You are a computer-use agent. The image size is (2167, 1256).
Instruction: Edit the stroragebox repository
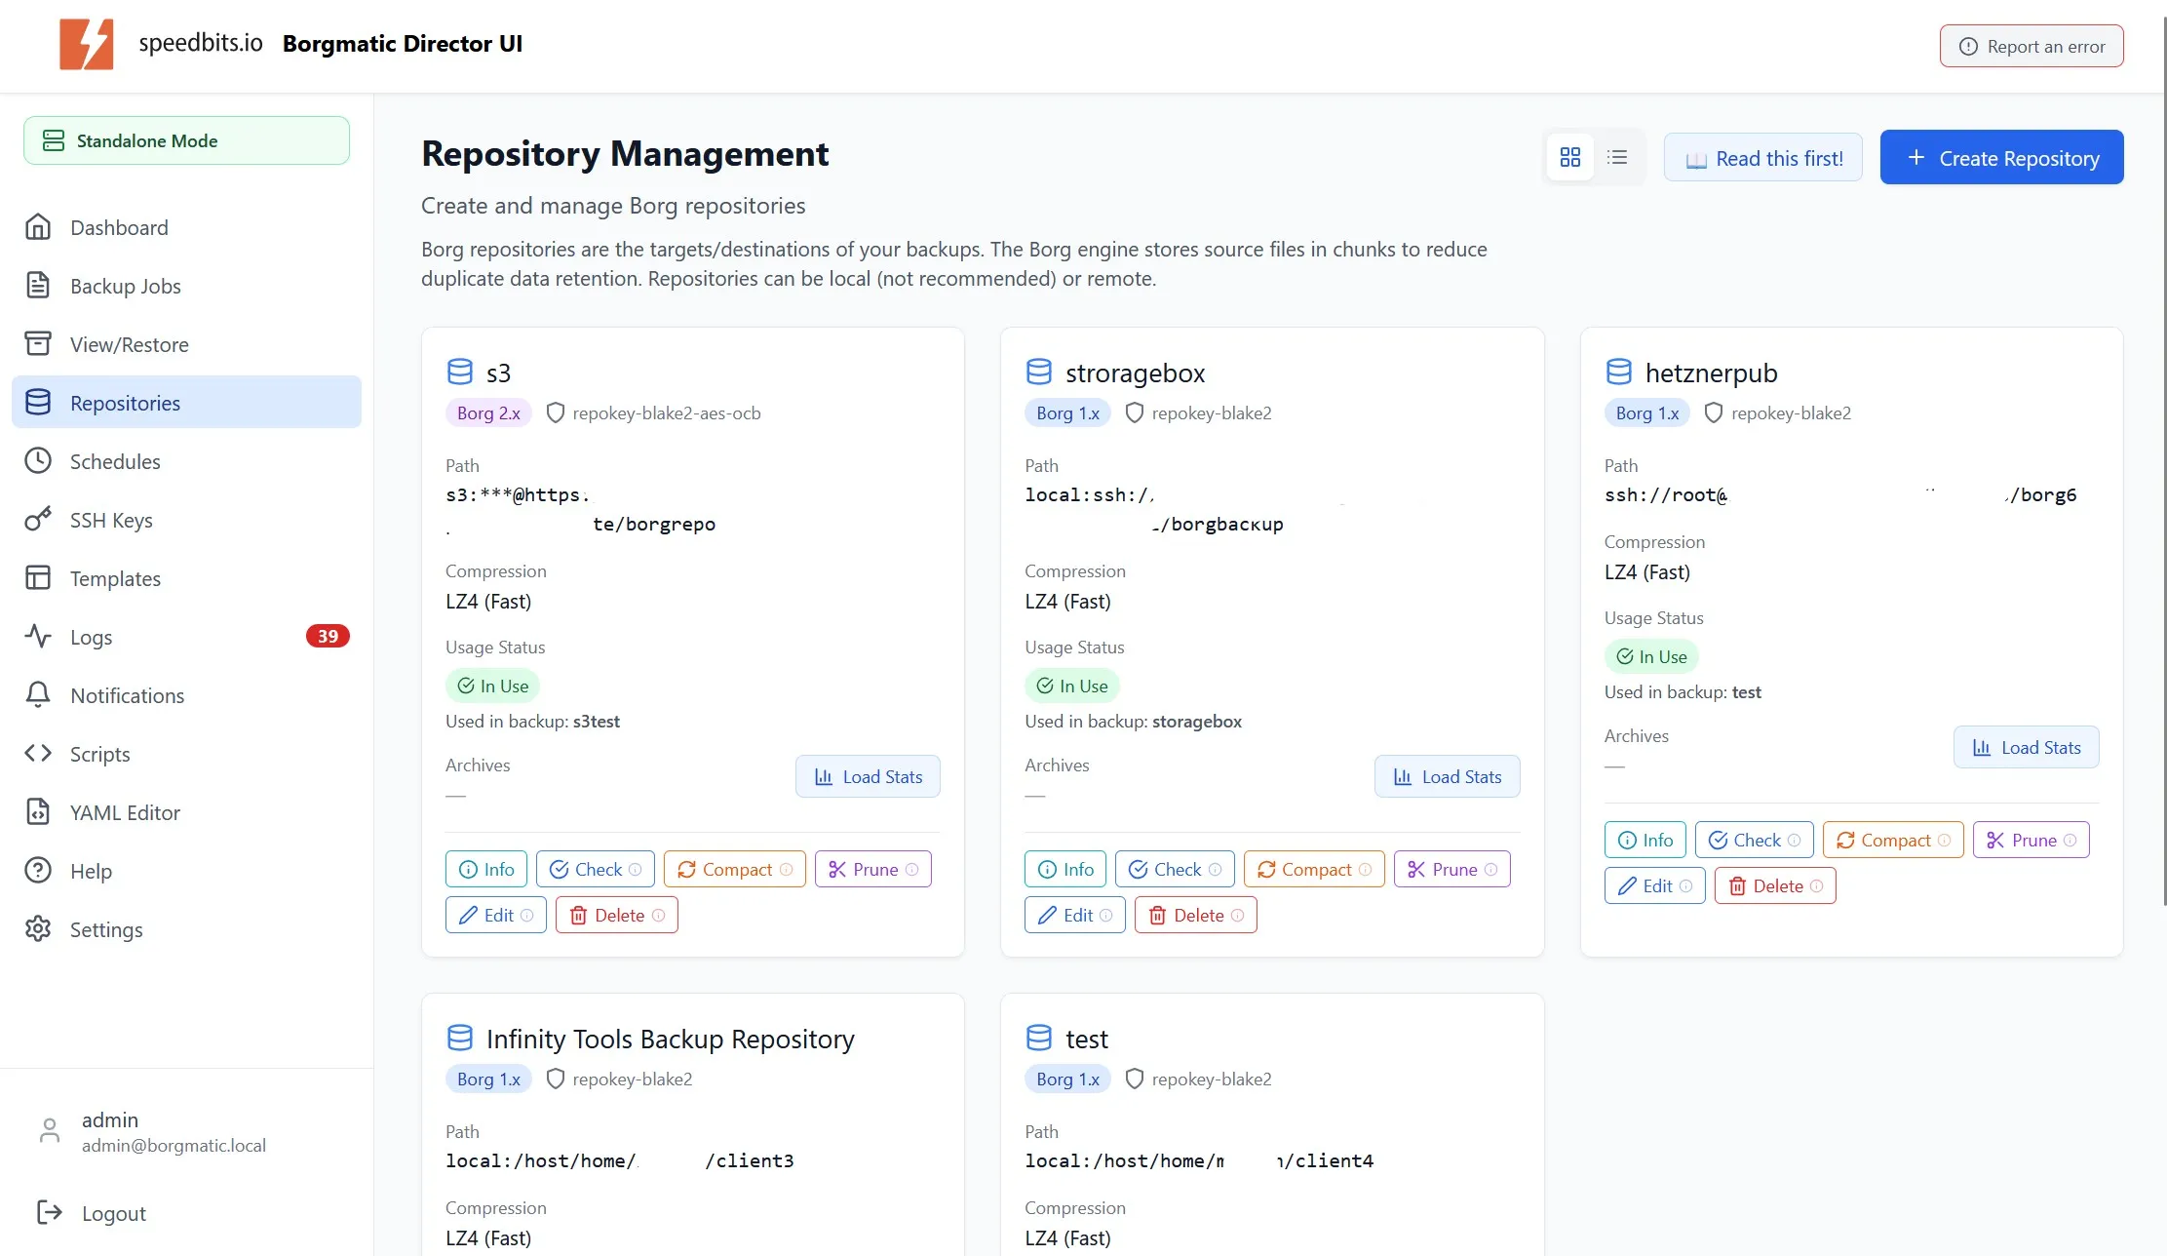click(x=1075, y=915)
